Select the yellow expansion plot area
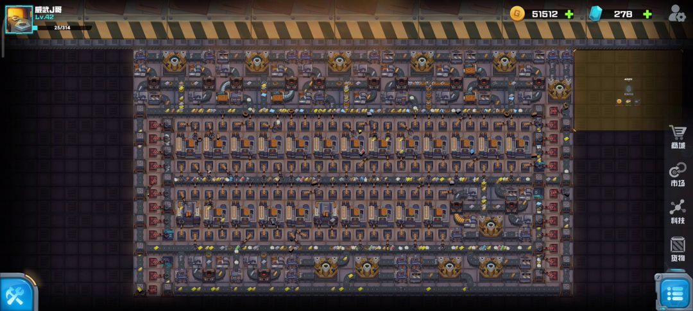Image resolution: width=693 pixels, height=311 pixels. pyautogui.click(x=628, y=90)
